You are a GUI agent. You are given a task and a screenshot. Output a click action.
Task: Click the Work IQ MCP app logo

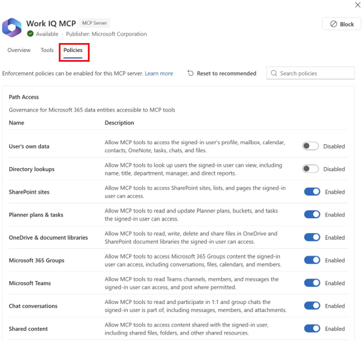tap(12, 27)
